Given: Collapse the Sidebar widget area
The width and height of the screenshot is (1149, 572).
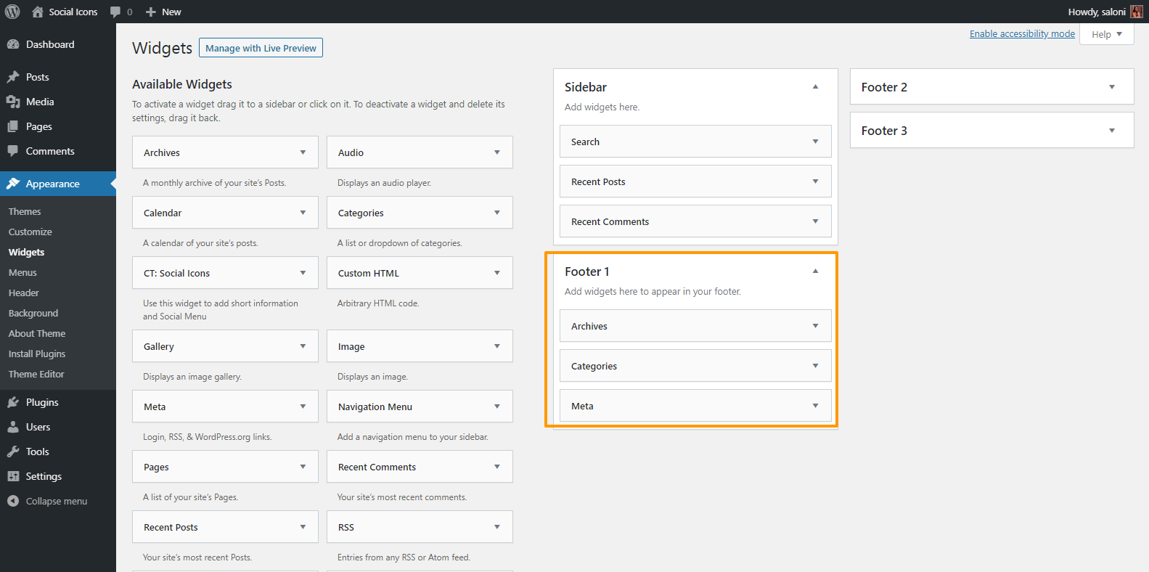Looking at the screenshot, I should pos(815,86).
